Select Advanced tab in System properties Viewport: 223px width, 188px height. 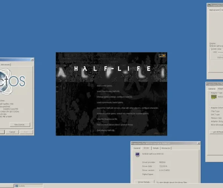[x=5, y=65]
